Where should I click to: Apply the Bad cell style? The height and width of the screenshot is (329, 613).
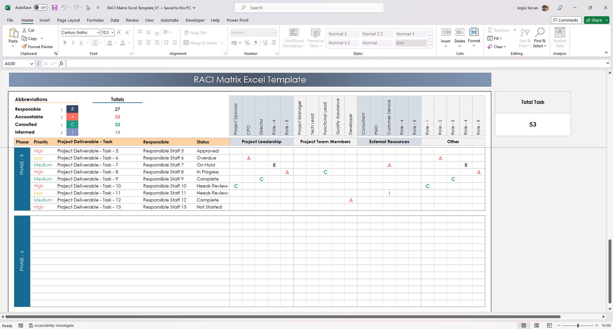point(410,43)
